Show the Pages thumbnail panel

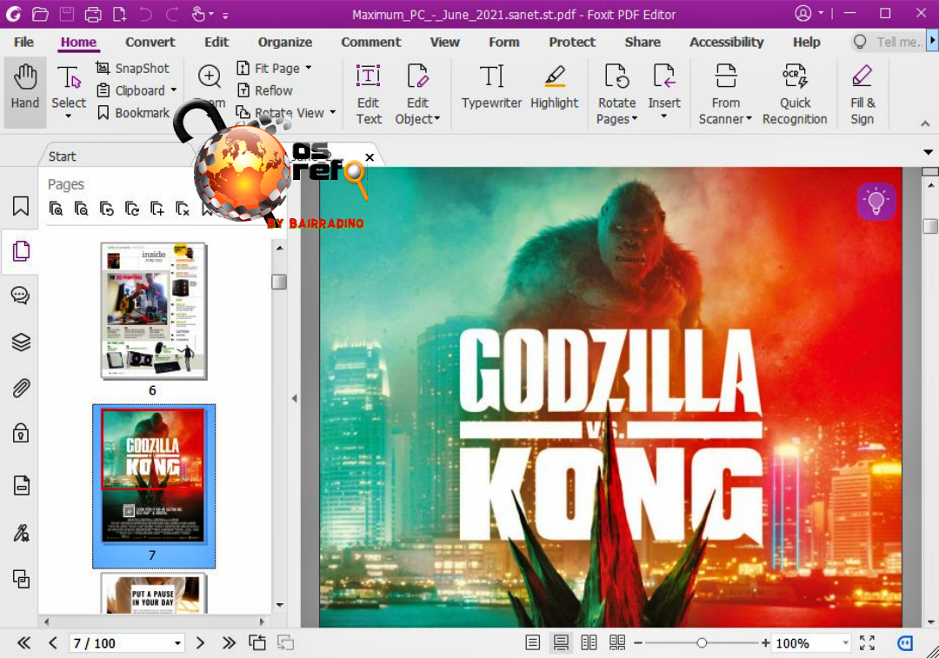(x=20, y=251)
